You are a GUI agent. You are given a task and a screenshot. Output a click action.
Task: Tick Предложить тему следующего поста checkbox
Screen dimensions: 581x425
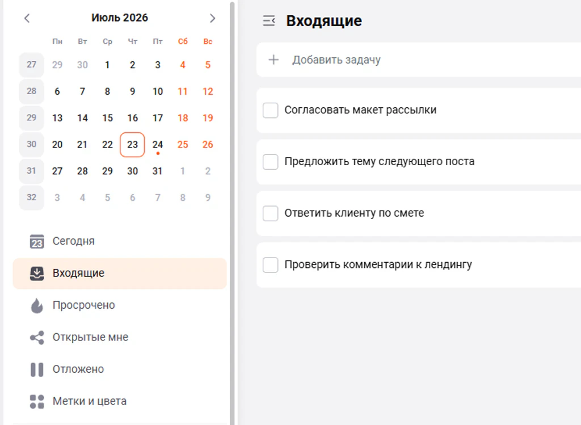click(x=271, y=162)
